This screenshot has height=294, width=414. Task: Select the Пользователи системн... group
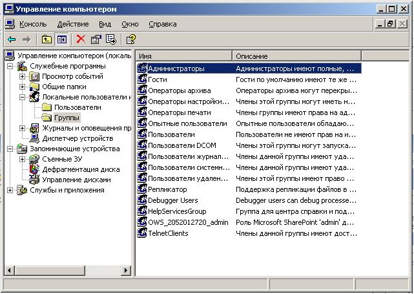point(189,168)
